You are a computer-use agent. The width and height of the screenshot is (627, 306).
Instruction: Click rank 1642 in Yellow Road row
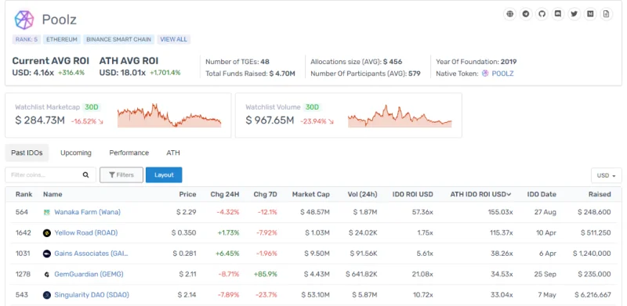click(x=24, y=233)
